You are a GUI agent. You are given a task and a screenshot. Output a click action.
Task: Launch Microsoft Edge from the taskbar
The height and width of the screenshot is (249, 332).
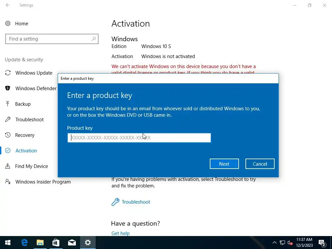click(24, 243)
